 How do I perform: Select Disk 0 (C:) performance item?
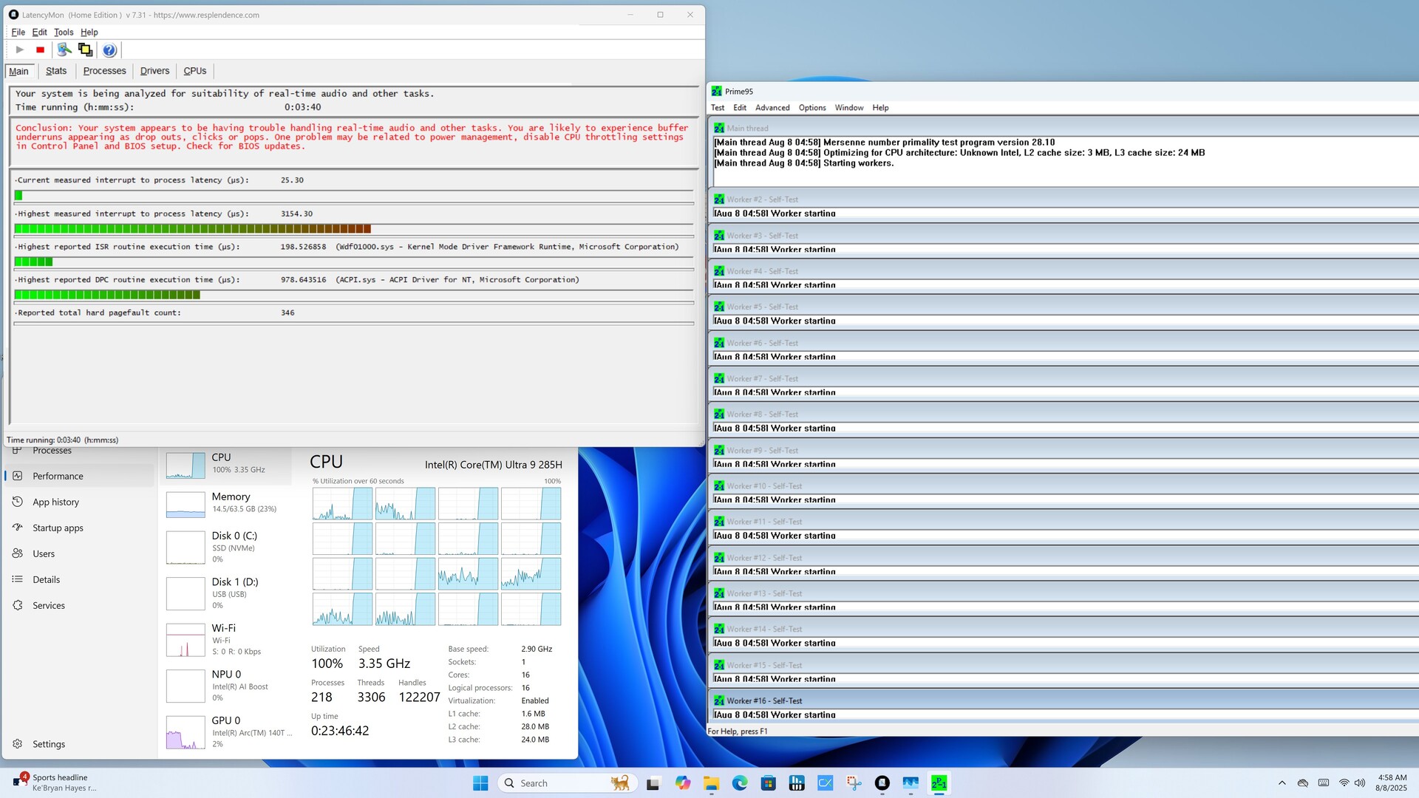pyautogui.click(x=226, y=548)
